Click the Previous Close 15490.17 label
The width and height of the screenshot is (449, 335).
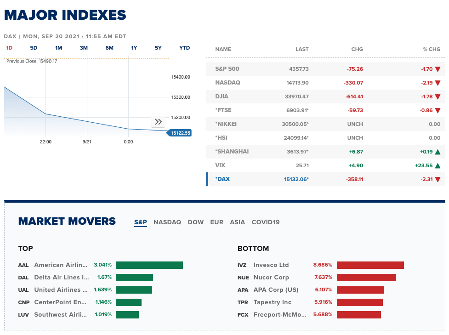coord(32,61)
